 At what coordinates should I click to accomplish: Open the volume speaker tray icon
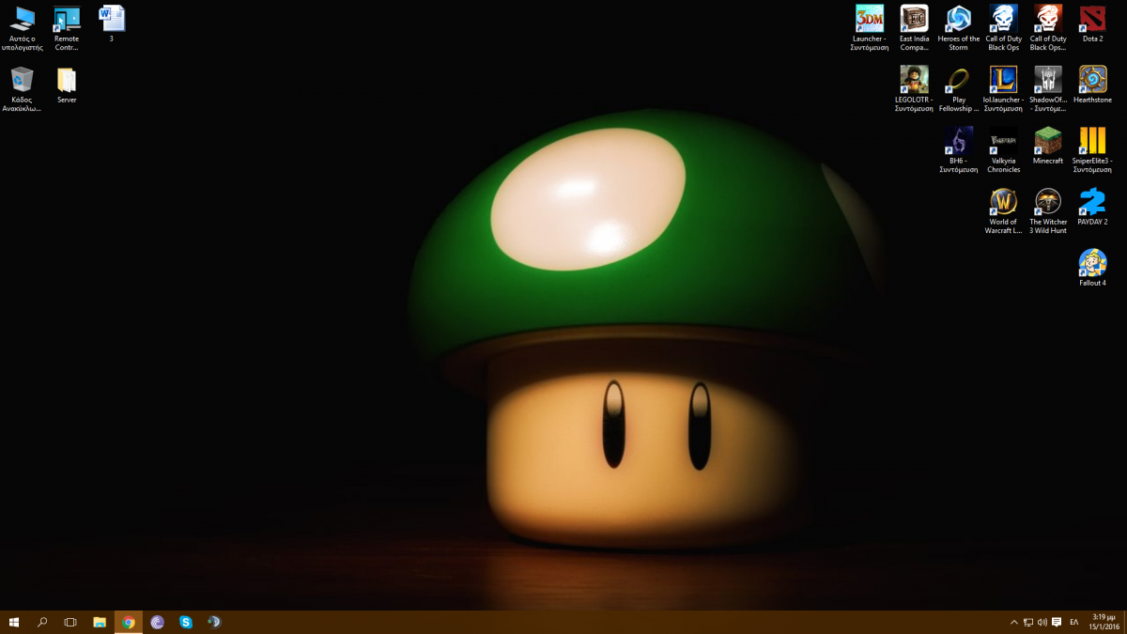1042,622
